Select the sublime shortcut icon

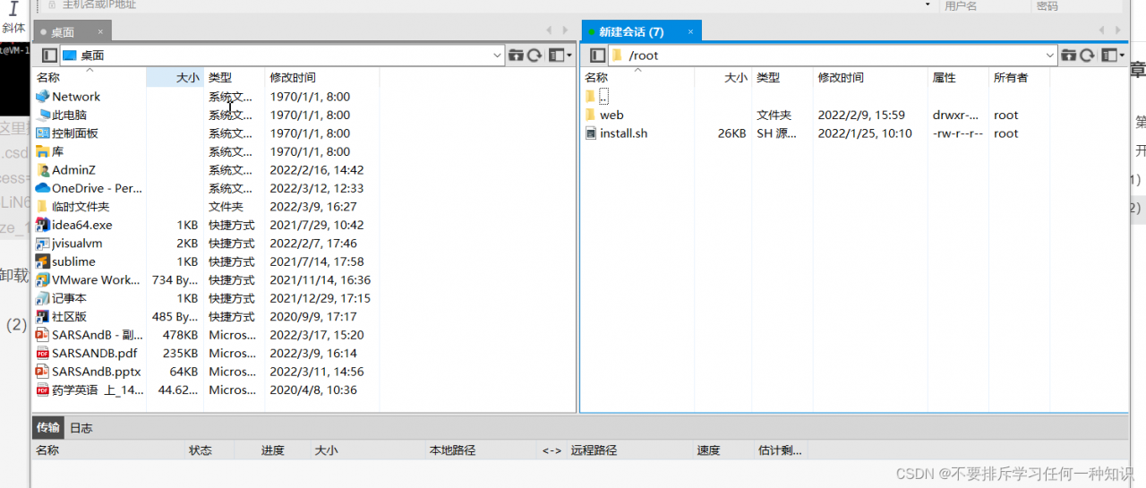[42, 261]
